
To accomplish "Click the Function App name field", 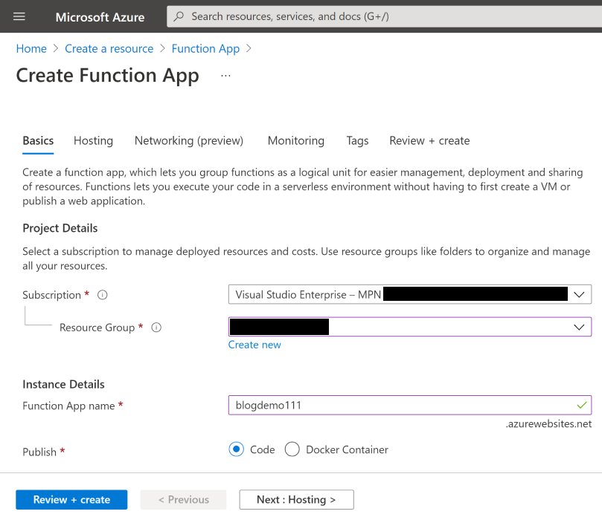I will tap(410, 405).
